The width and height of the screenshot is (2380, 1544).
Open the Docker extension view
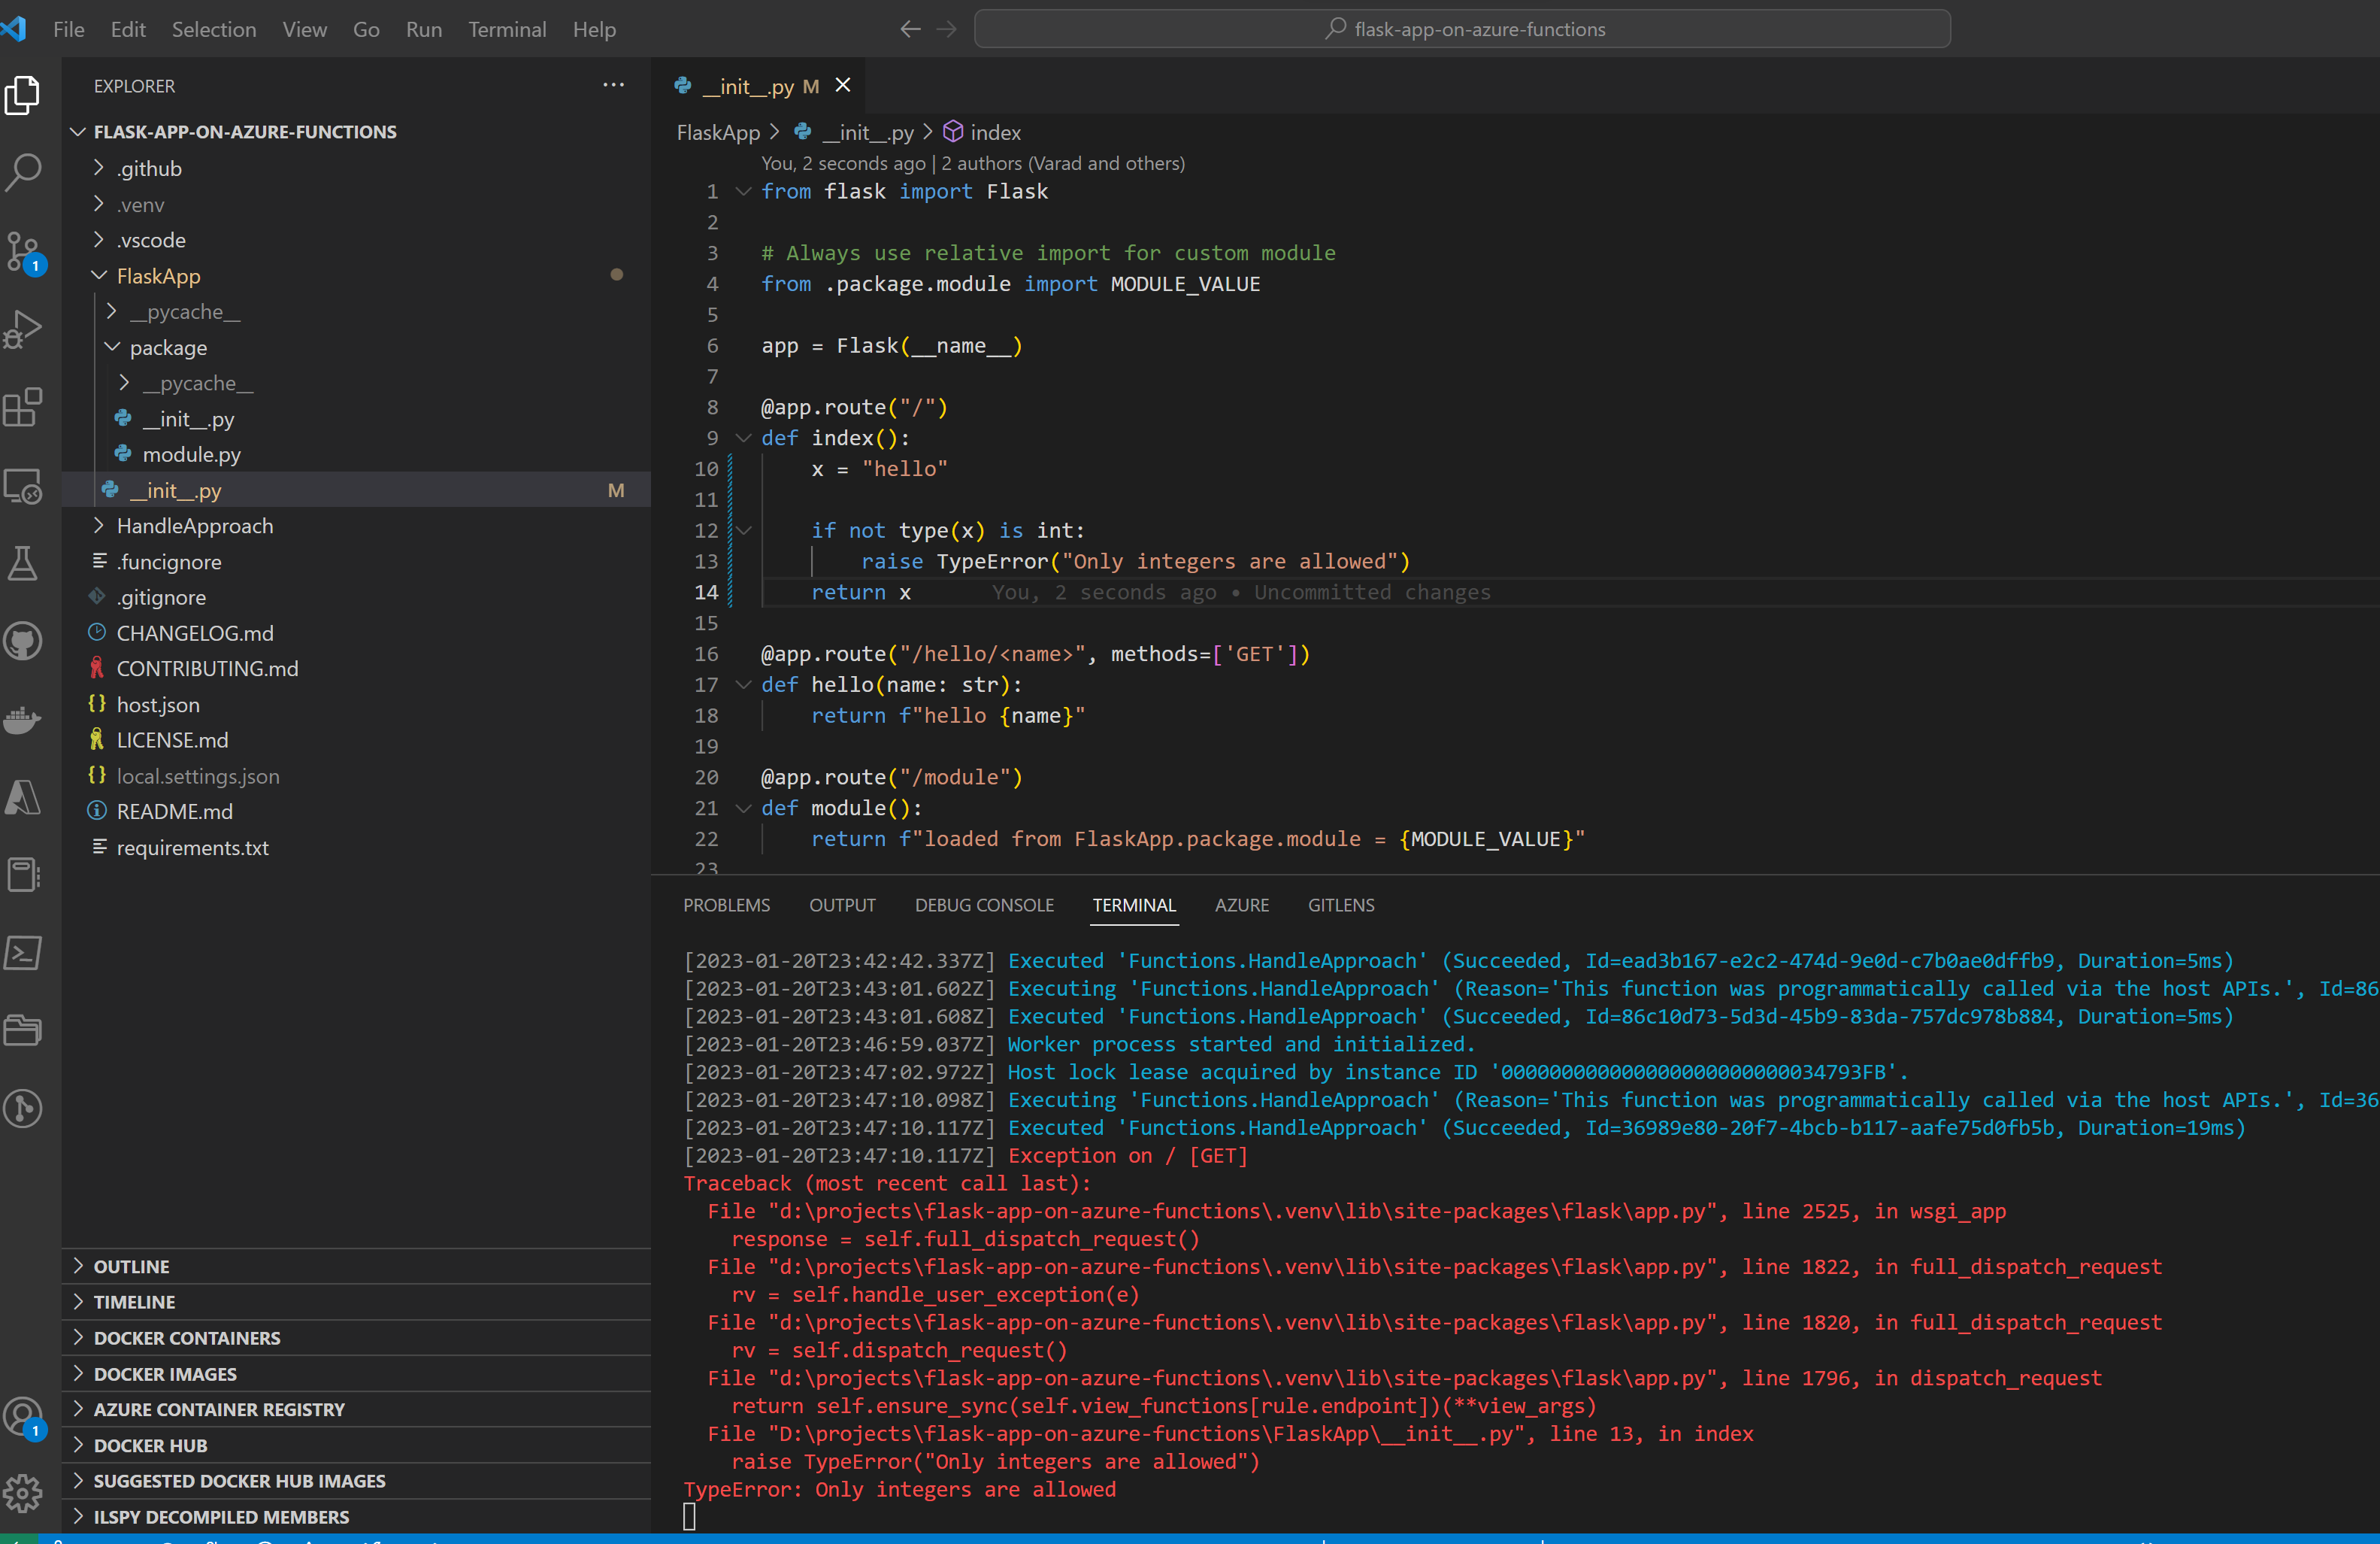point(23,720)
